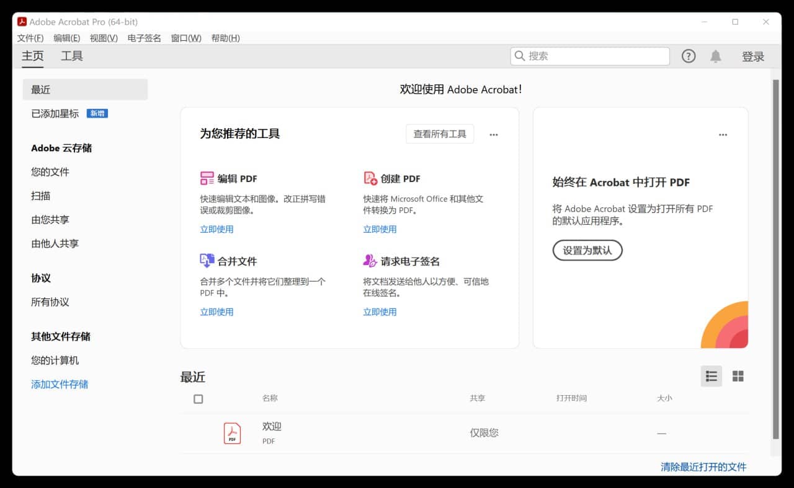Sort by 打开时间 column header
The width and height of the screenshot is (794, 488).
571,398
